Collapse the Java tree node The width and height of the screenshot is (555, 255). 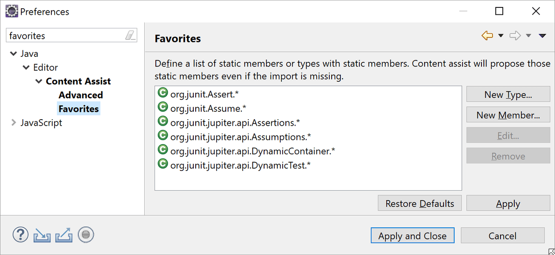click(x=13, y=54)
